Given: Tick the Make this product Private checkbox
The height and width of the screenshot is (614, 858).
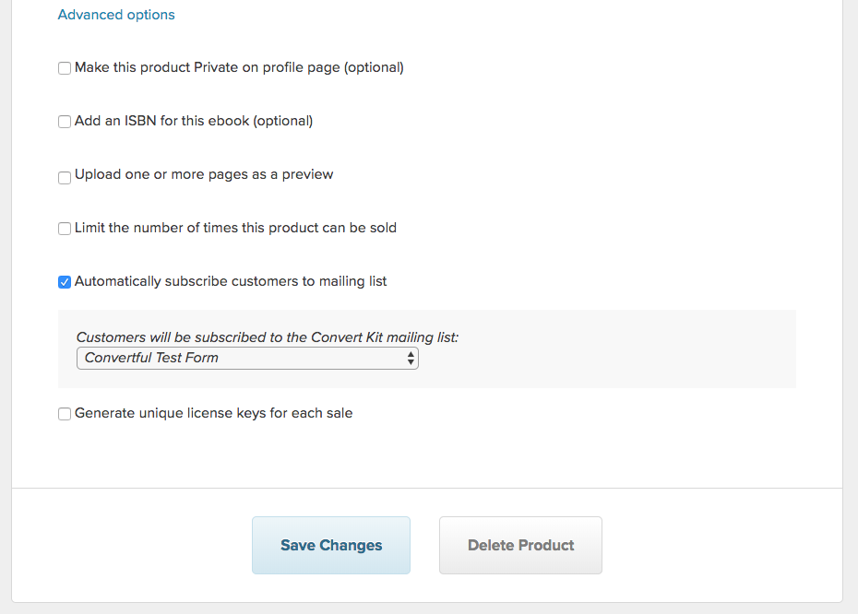Looking at the screenshot, I should [x=65, y=68].
